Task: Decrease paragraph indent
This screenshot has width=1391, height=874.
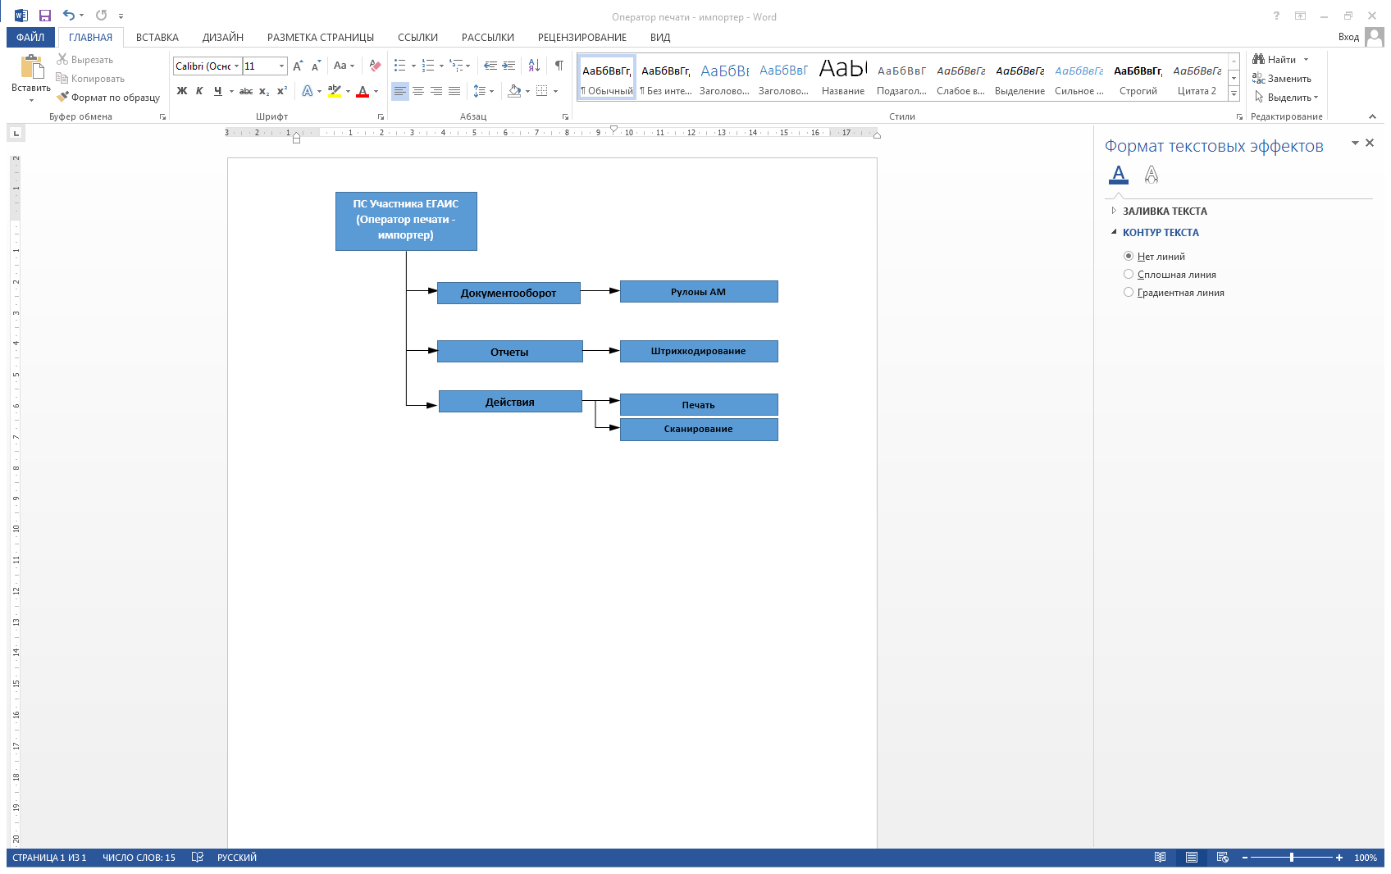Action: click(x=490, y=66)
